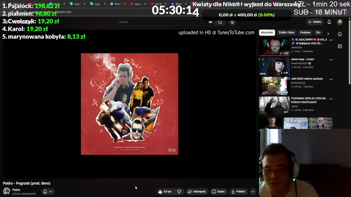351x197 pixels.
Task: Open the on-screen keyboard icon in search box
Action: click(210, 22)
